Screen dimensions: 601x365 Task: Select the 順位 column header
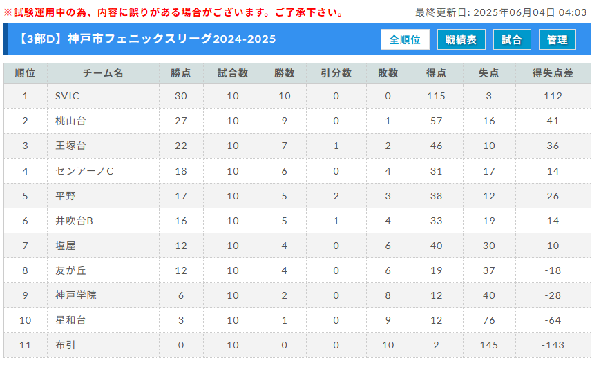point(26,73)
